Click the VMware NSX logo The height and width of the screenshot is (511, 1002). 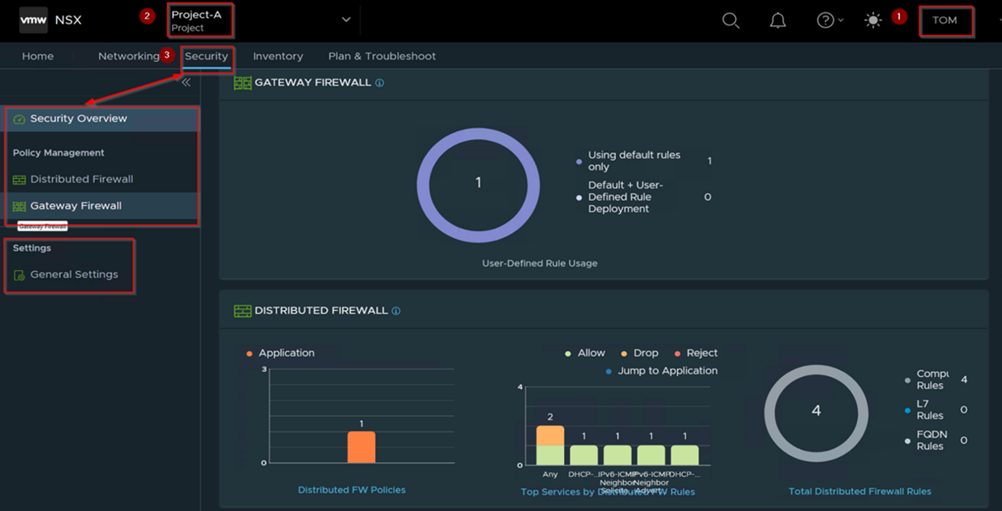tap(34, 20)
